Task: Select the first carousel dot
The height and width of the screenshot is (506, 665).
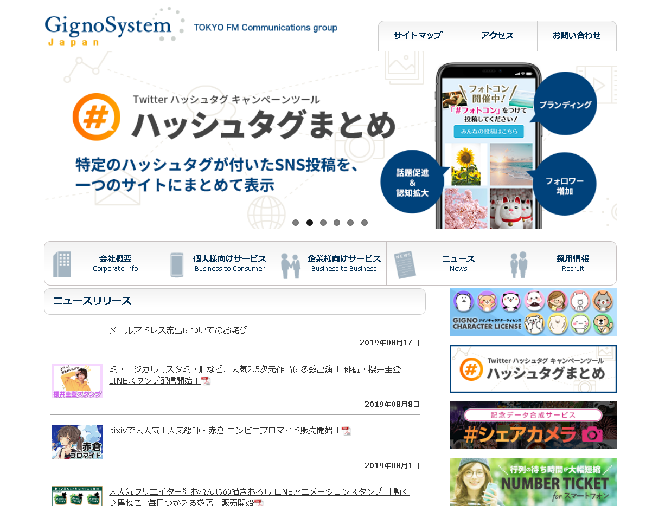Action: click(296, 223)
